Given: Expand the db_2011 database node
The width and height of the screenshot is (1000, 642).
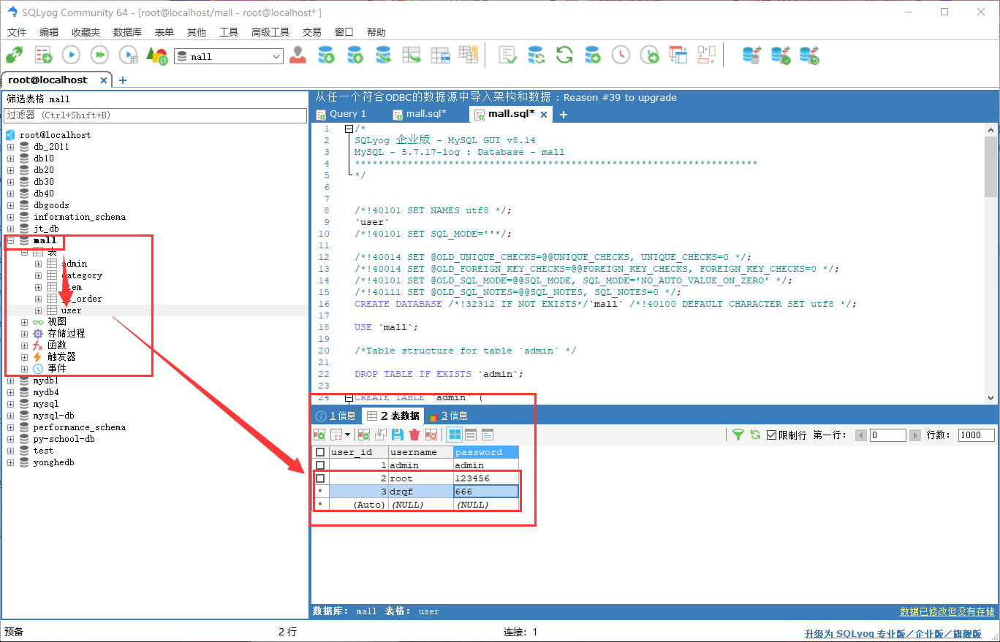Looking at the screenshot, I should point(10,147).
